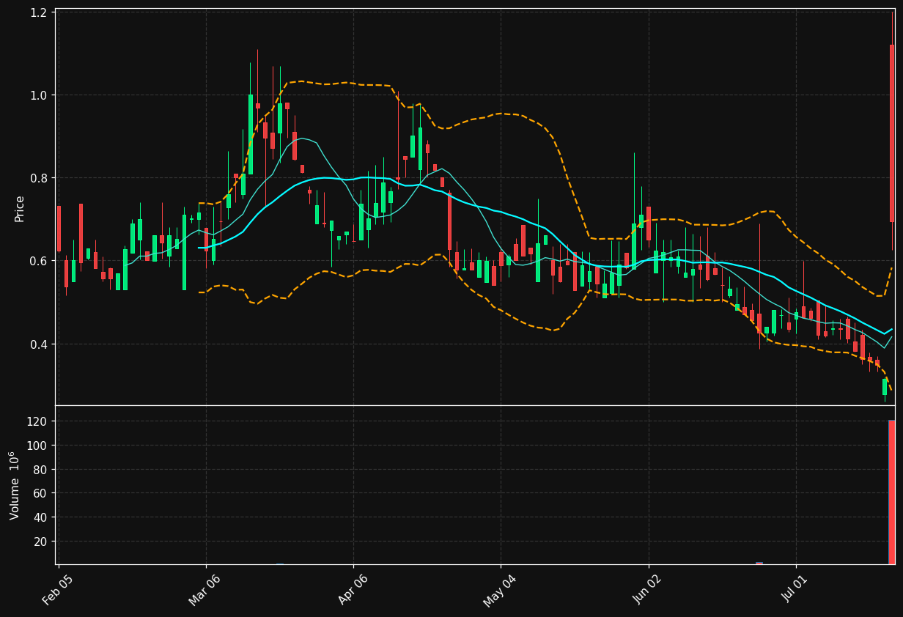
Task: Click the 100 volume tick label
Action: coord(37,446)
